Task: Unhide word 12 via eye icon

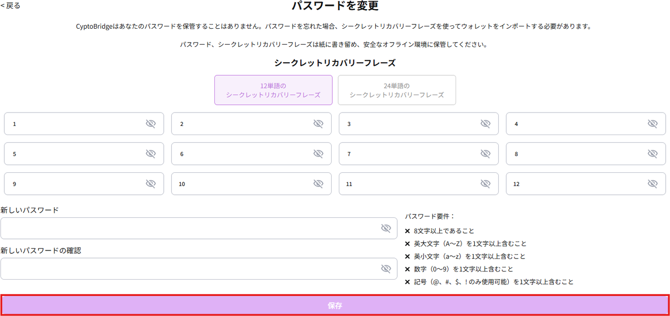Action: pos(653,184)
